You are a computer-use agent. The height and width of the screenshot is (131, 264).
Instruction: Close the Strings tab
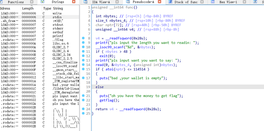pyautogui.click(x=74, y=2)
